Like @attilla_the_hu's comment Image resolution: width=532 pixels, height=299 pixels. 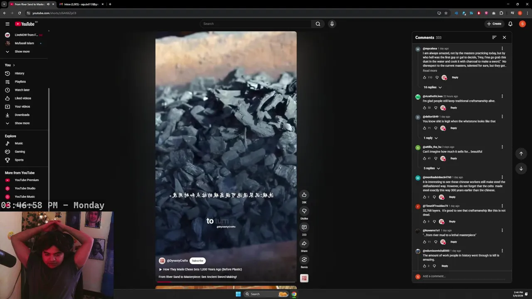point(424,159)
